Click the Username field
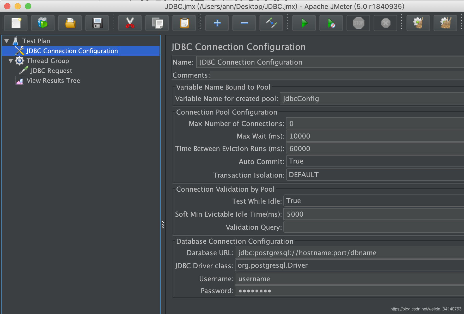The image size is (464, 314). [350, 279]
